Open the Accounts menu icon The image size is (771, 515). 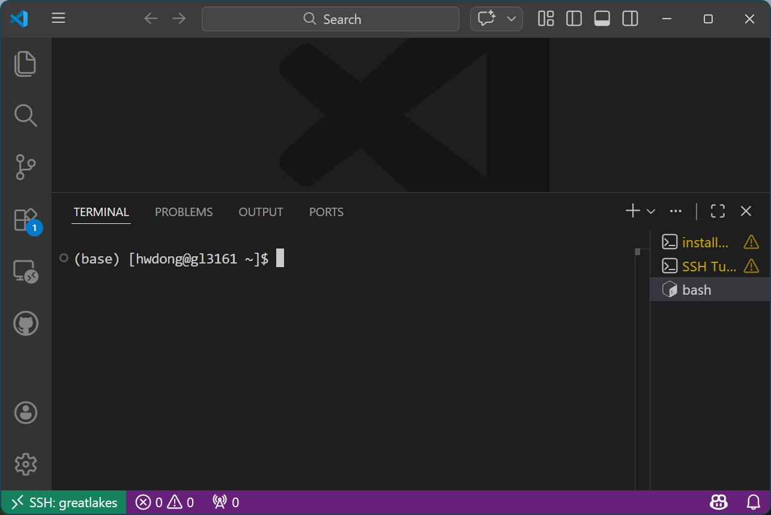click(25, 412)
